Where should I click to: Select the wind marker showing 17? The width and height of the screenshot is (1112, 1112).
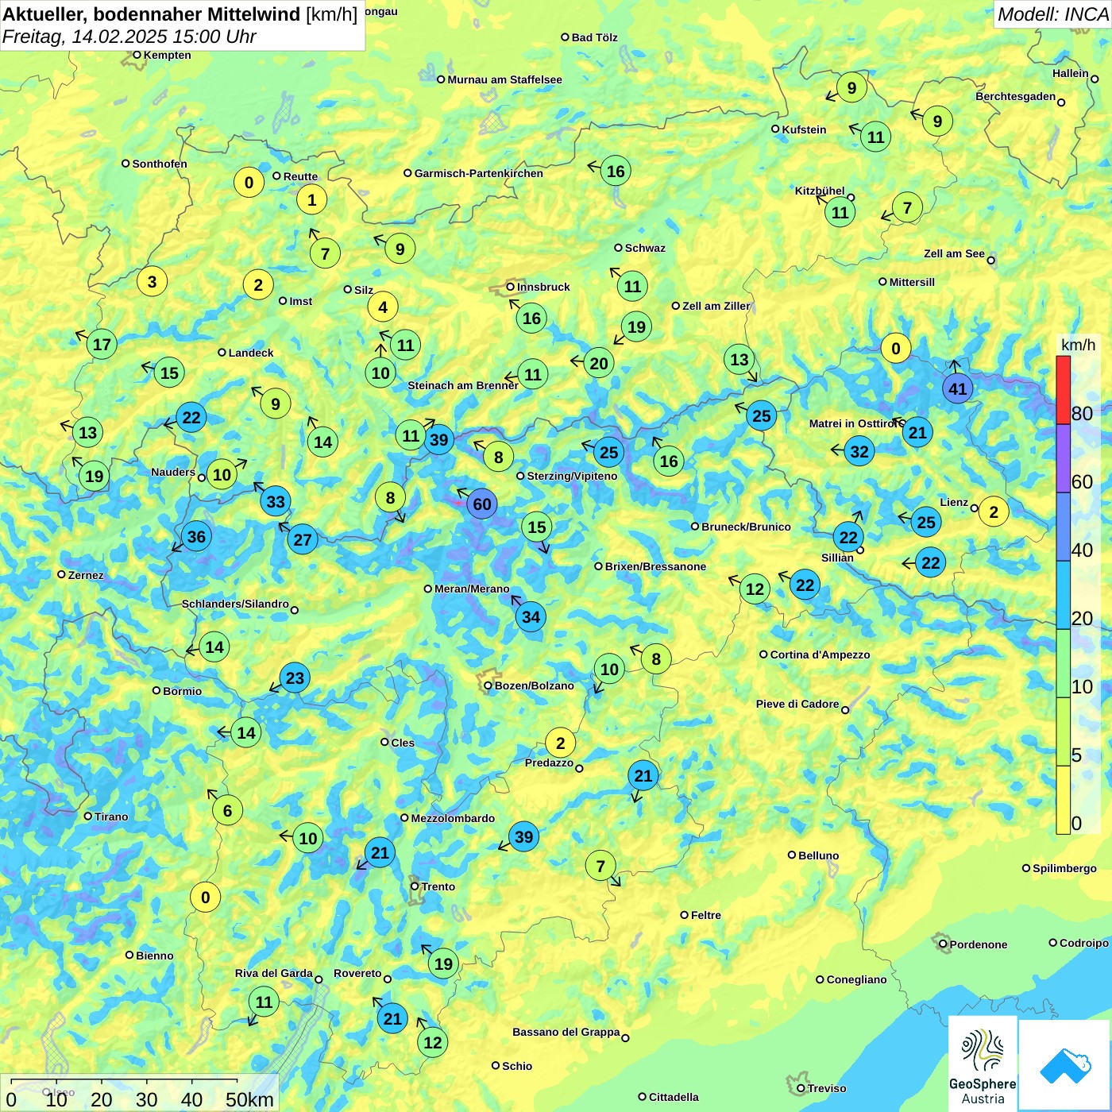point(102,345)
